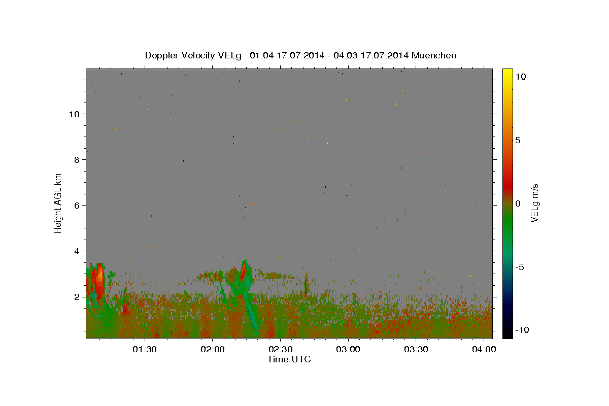Click the height axis label 8
The height and width of the screenshot is (406, 609).
77,159
